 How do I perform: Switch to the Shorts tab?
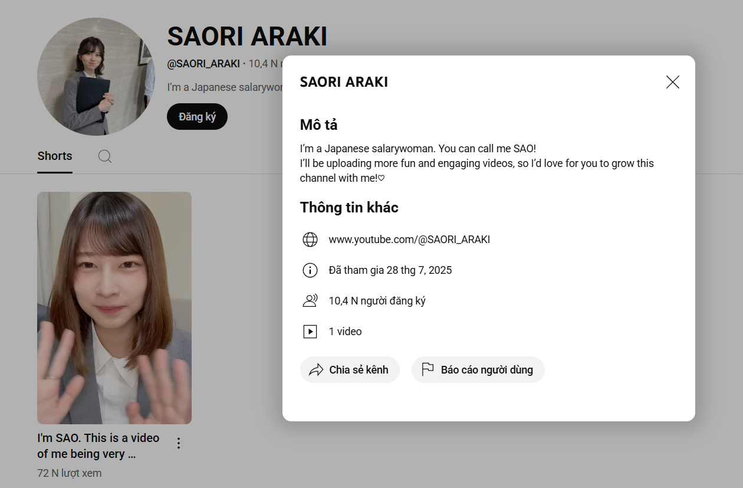(55, 156)
